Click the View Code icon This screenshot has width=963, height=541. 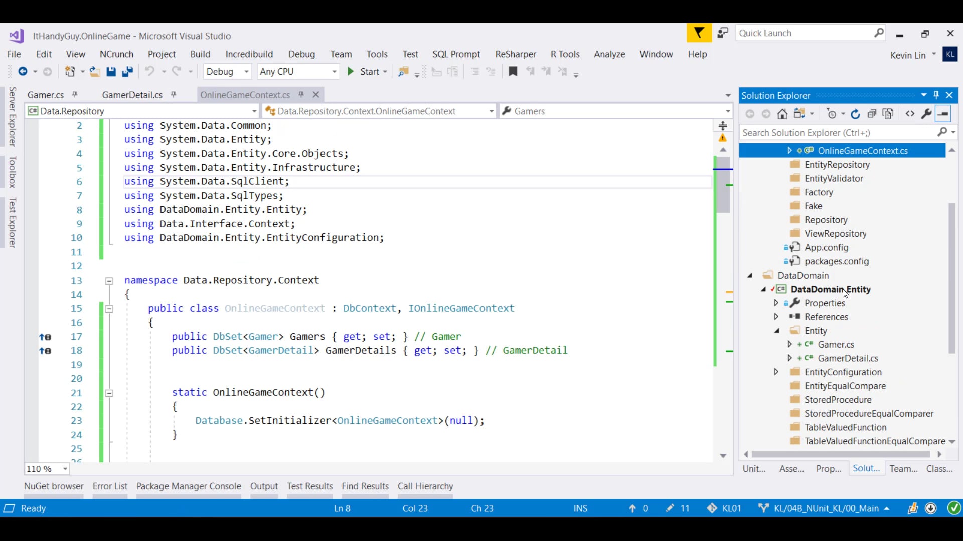(x=910, y=114)
